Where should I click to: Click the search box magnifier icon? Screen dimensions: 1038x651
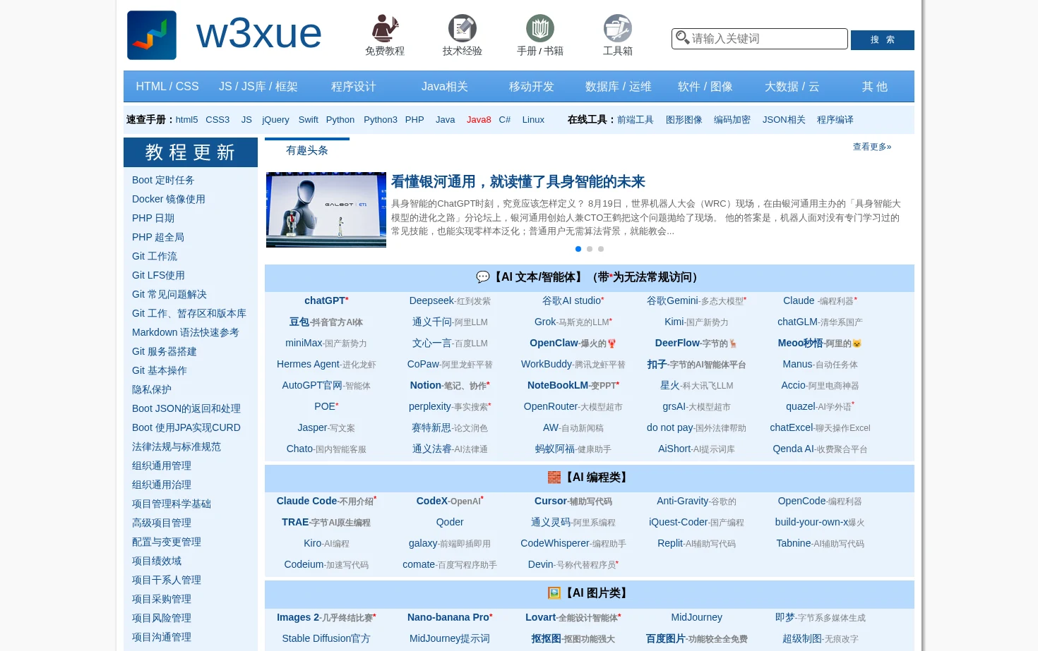pos(682,37)
